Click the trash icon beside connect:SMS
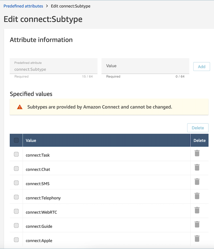The width and height of the screenshot is (214, 249). point(197,182)
